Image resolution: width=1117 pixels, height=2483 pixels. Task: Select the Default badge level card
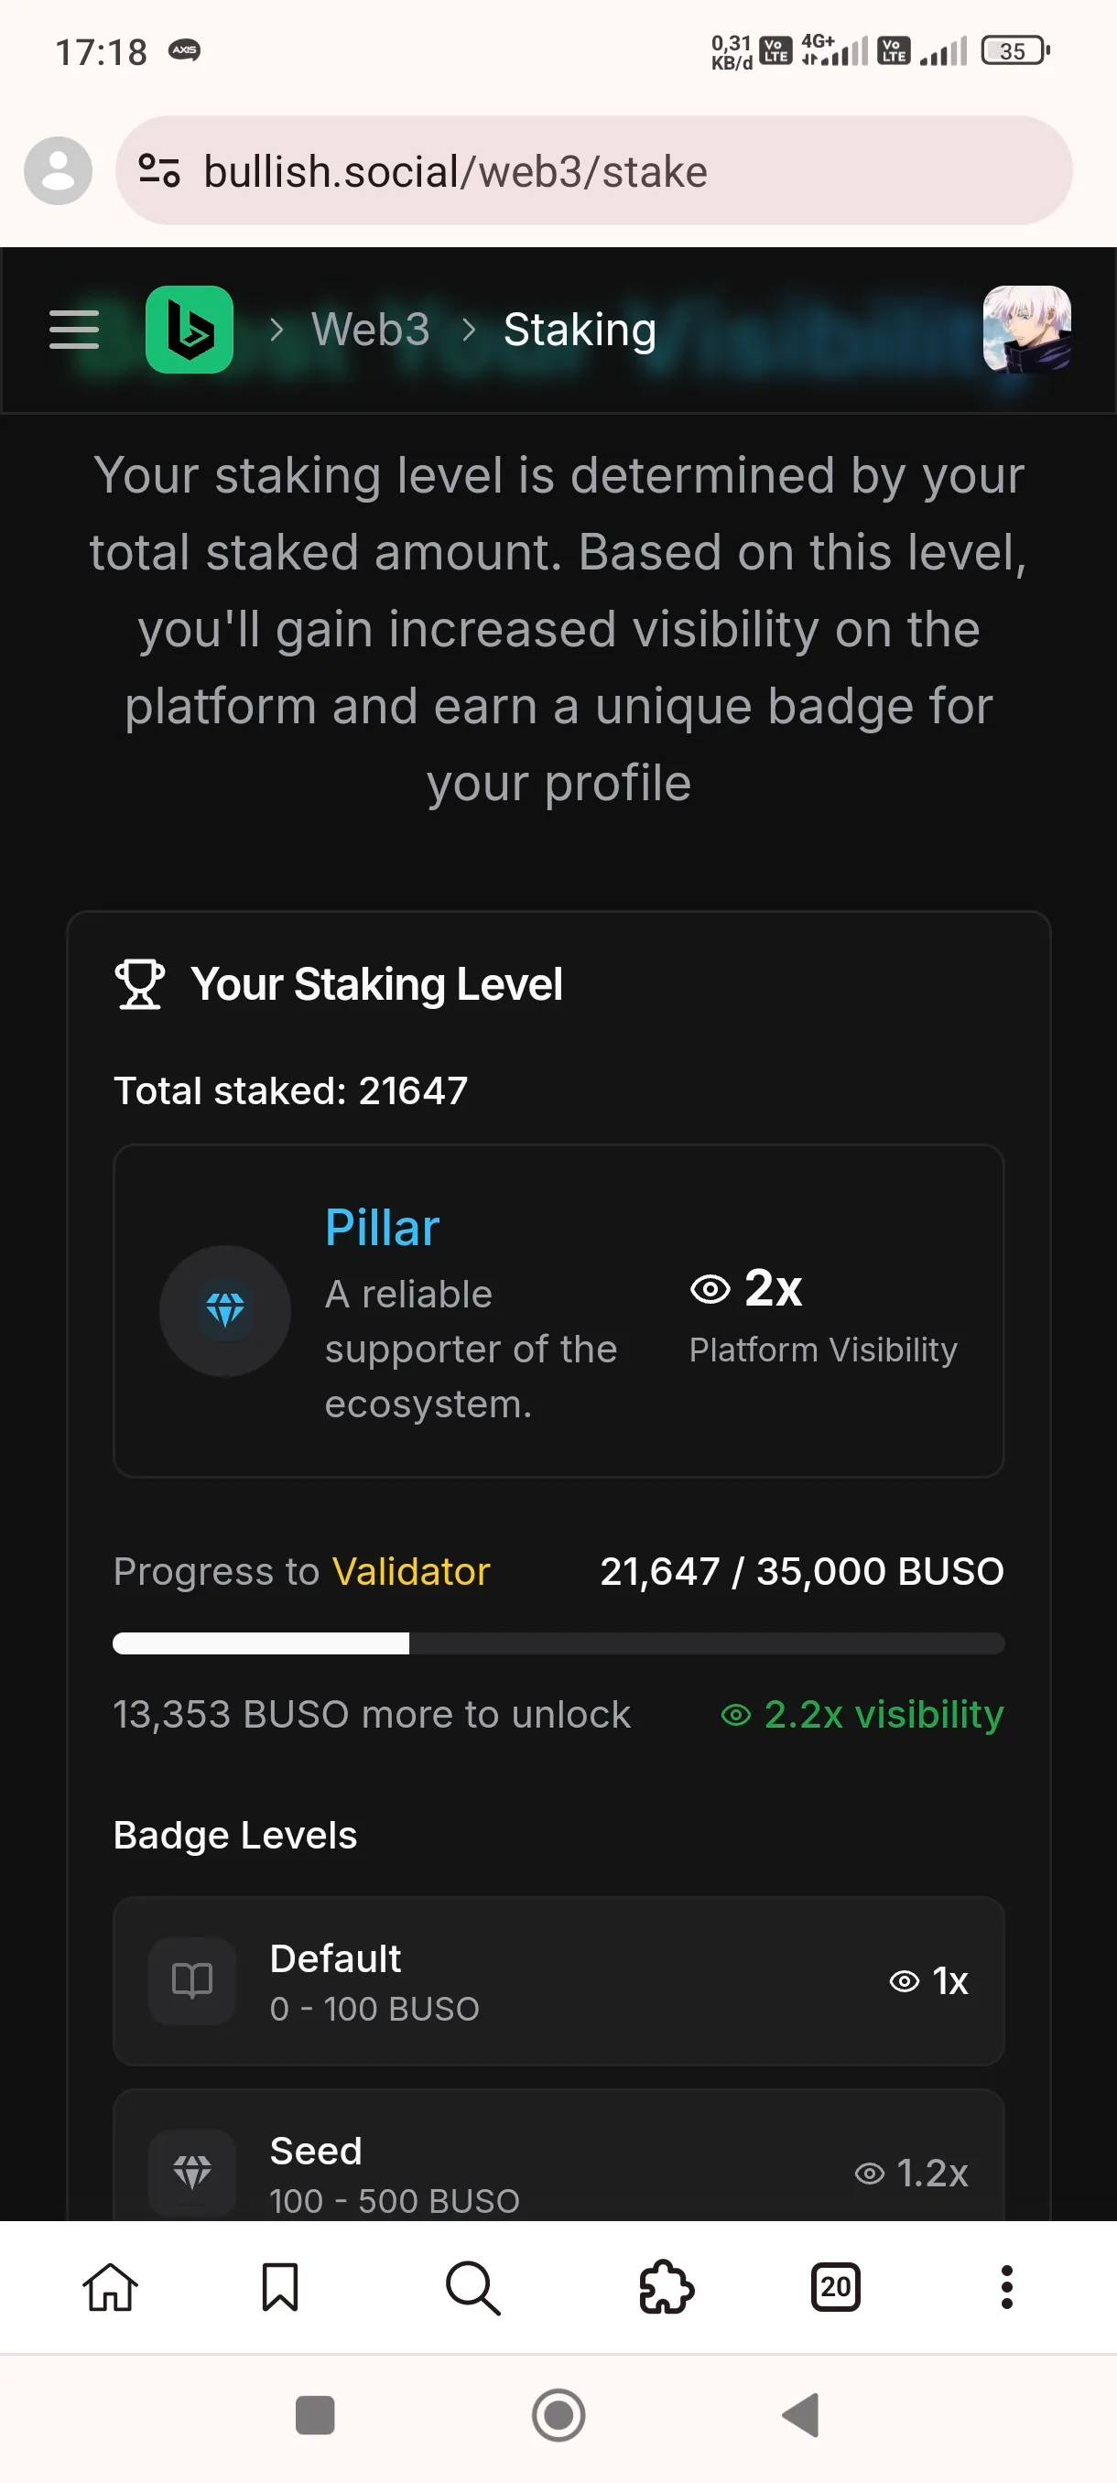559,1980
